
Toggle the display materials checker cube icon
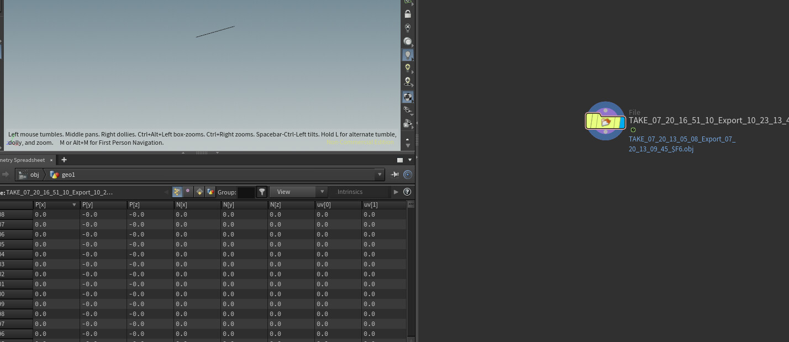pos(408,97)
